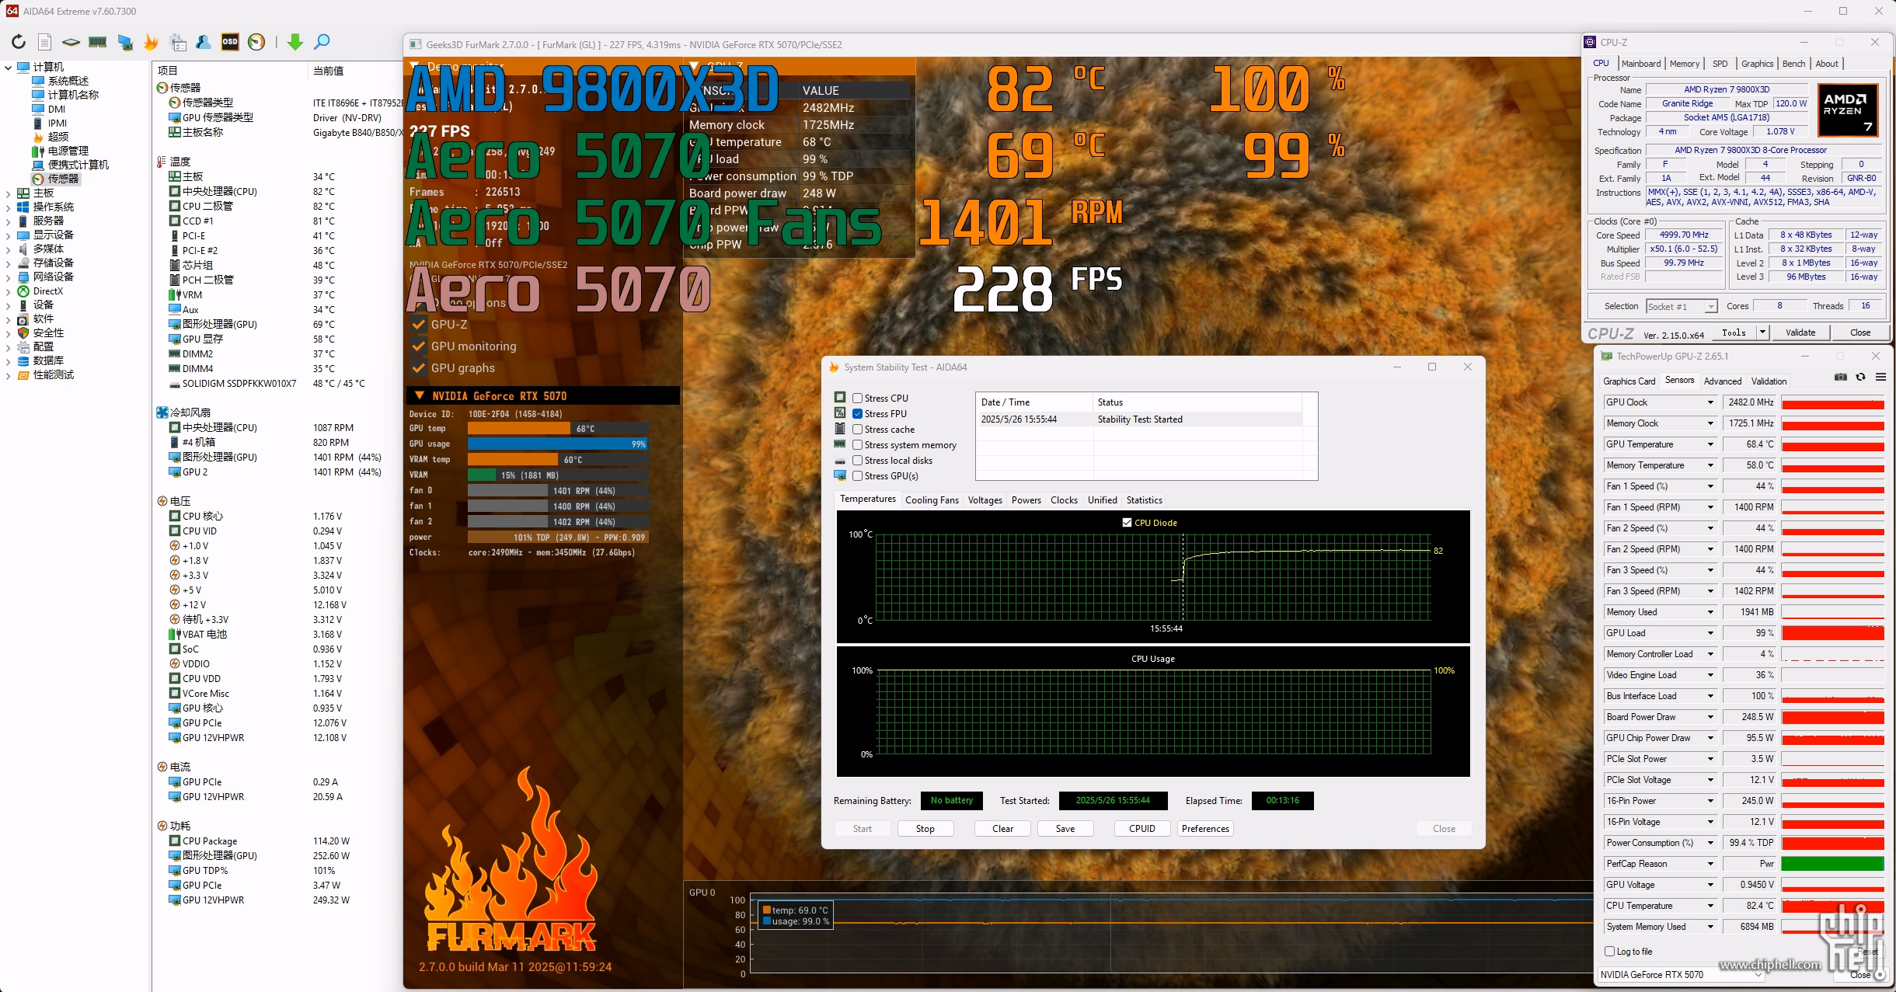Image resolution: width=1896 pixels, height=992 pixels.
Task: Enable Stress local disks checkbox
Action: (x=858, y=461)
